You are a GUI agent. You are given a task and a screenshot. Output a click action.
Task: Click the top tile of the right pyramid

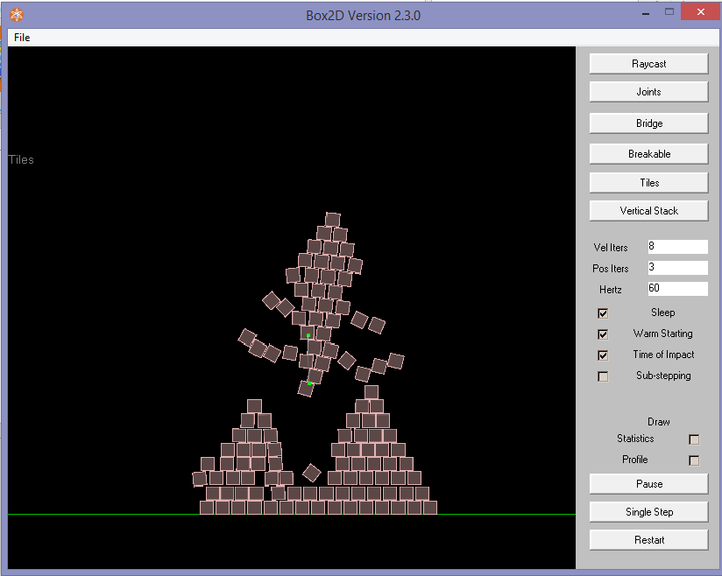click(372, 392)
